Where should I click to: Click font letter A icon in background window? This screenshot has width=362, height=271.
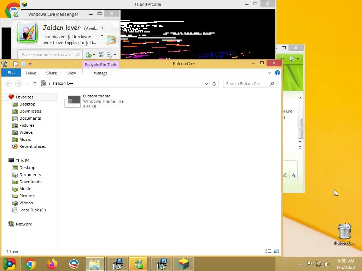pos(293,175)
